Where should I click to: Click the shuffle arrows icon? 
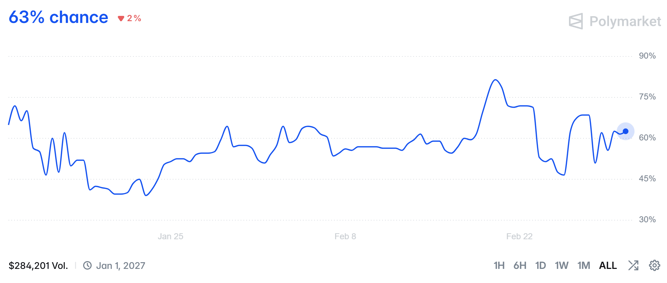coord(633,265)
